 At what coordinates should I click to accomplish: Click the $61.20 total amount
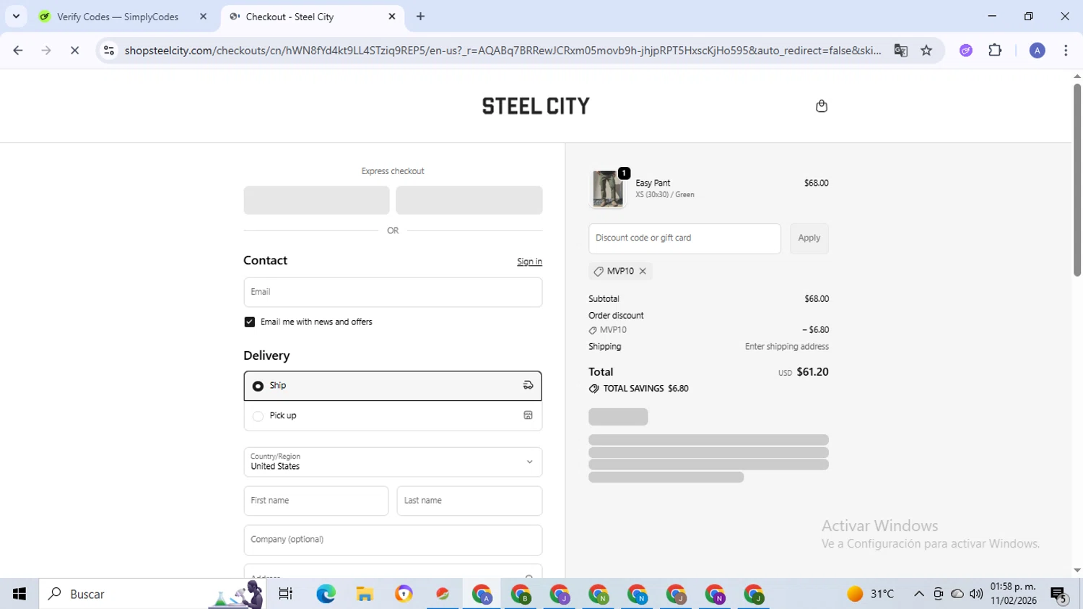812,372
